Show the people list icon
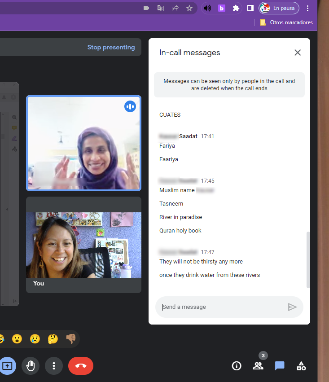The width and height of the screenshot is (329, 382). 258,366
